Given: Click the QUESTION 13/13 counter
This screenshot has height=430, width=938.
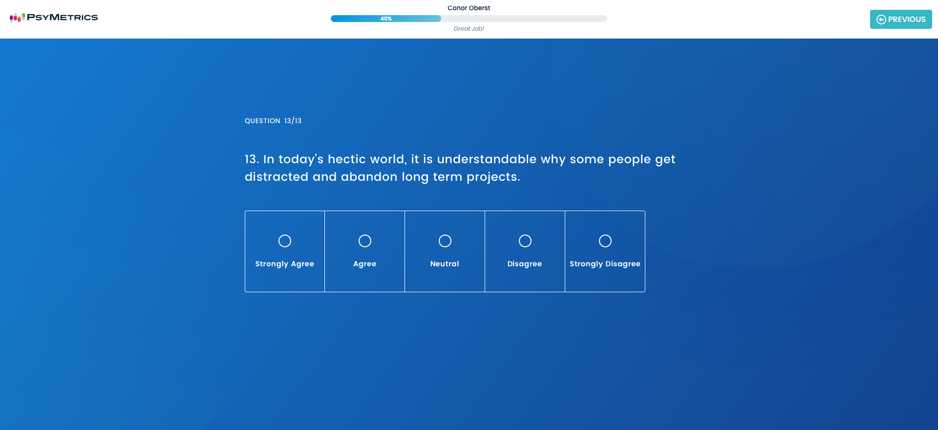Looking at the screenshot, I should coord(273,121).
